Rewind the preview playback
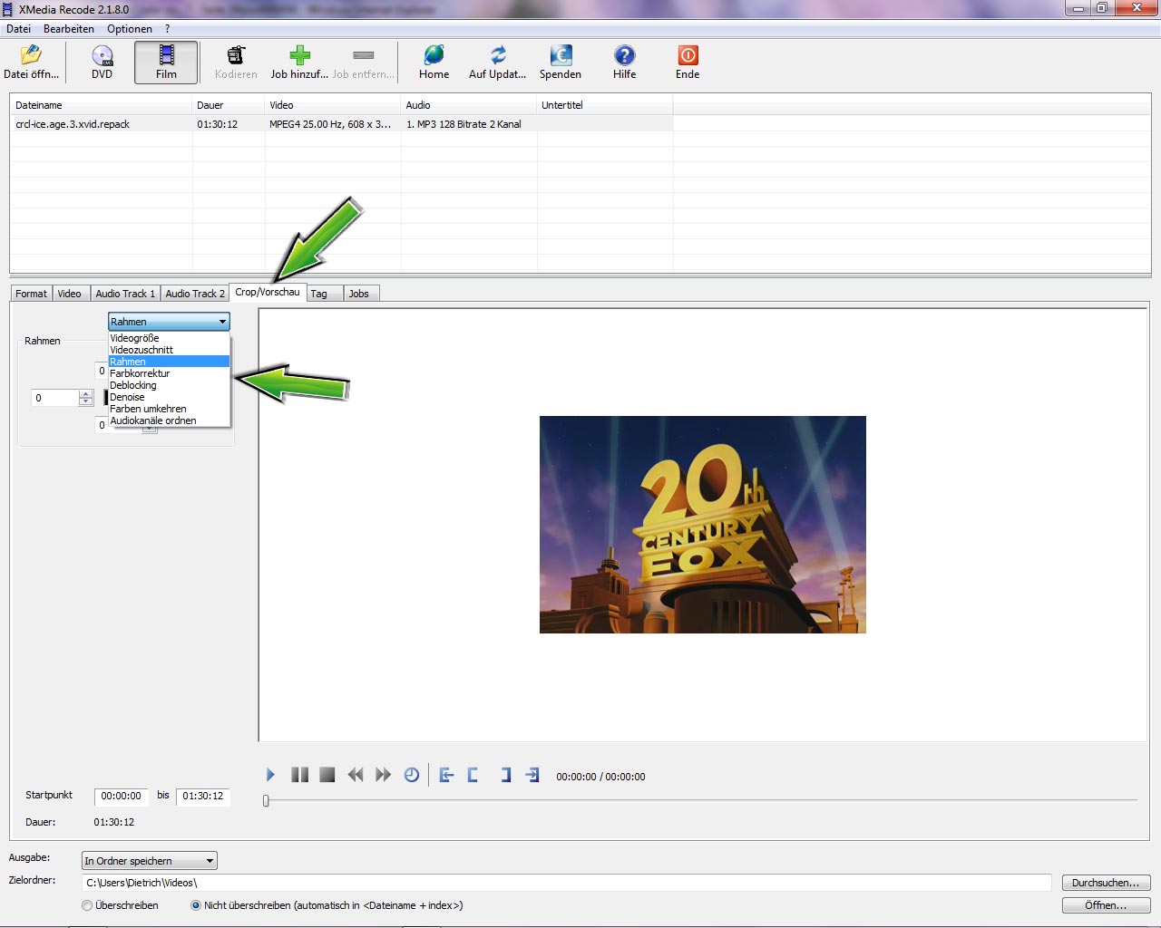 tap(356, 775)
